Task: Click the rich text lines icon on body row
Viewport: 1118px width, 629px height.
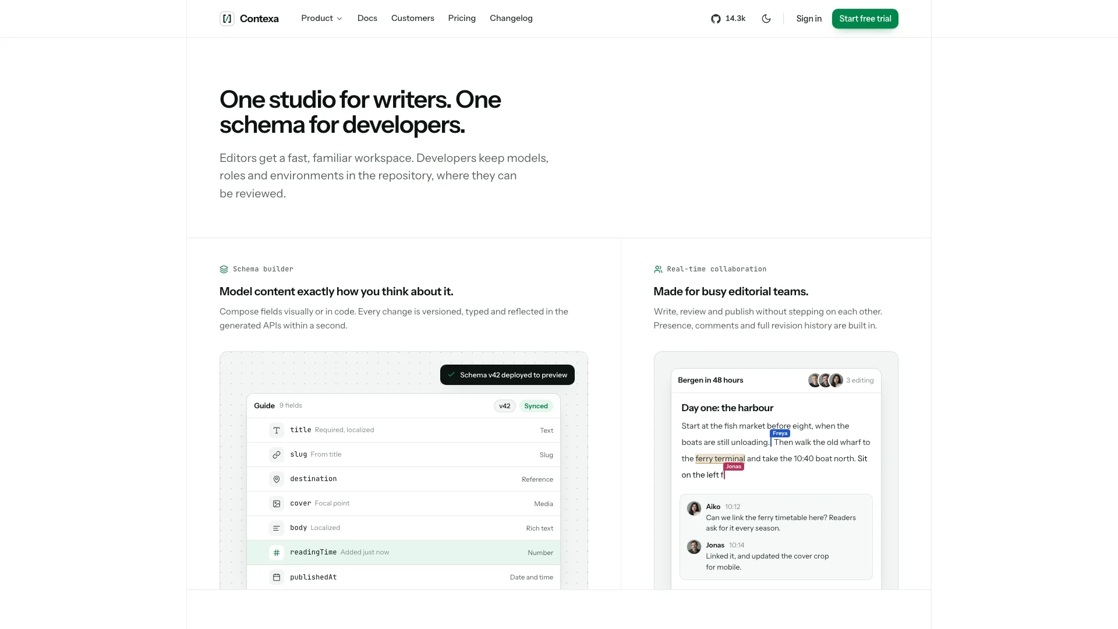Action: click(277, 528)
